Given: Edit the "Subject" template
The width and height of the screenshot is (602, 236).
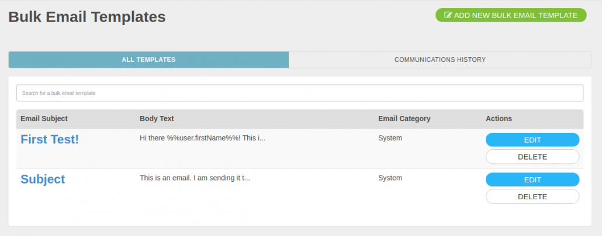Looking at the screenshot, I should click(532, 180).
